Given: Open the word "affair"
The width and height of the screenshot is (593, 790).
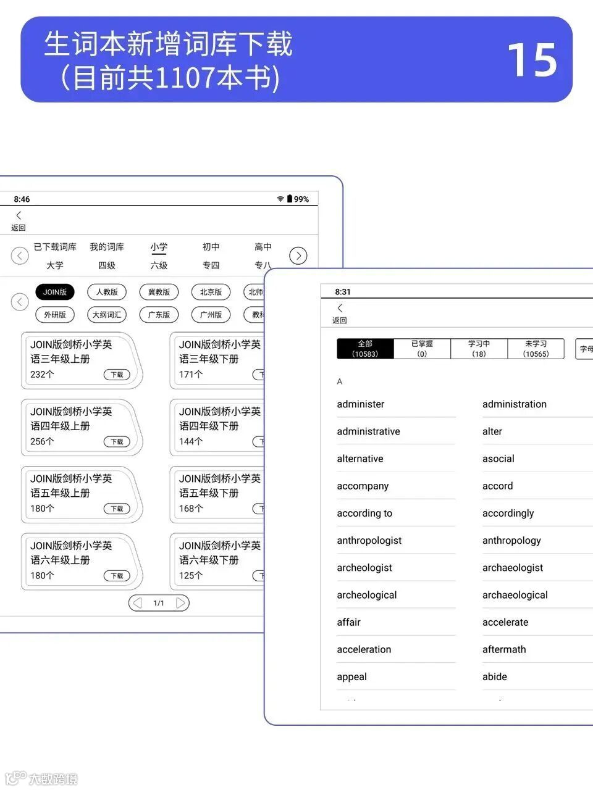Looking at the screenshot, I should click(348, 622).
